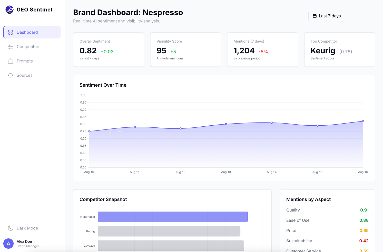The image size is (383, 252).
Task: Open the Dashboard menu item
Action: click(32, 32)
